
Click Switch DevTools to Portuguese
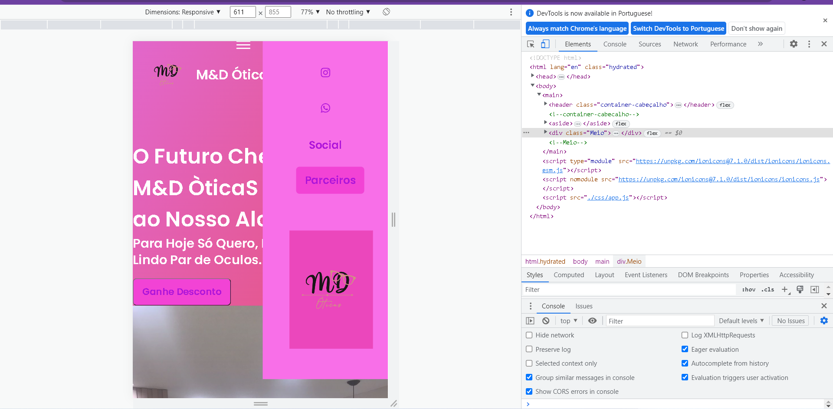pos(679,28)
